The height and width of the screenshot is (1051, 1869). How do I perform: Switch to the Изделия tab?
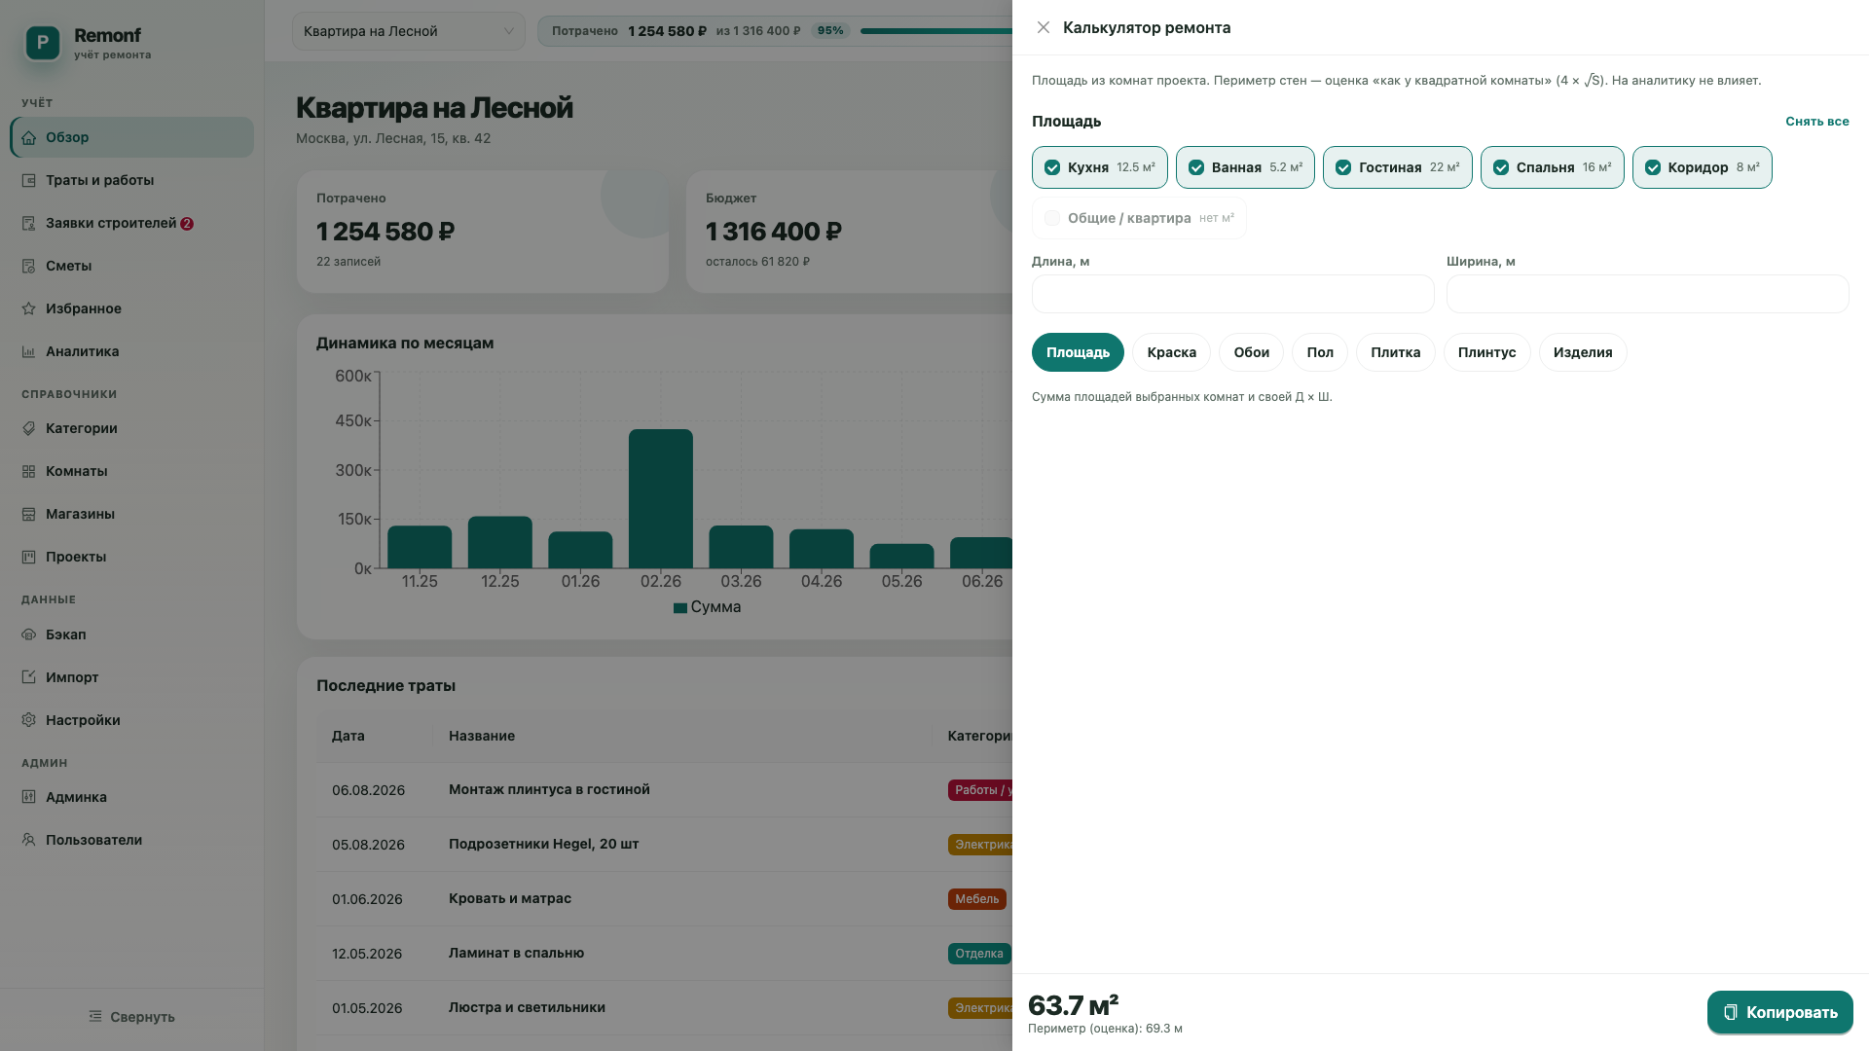(x=1583, y=352)
